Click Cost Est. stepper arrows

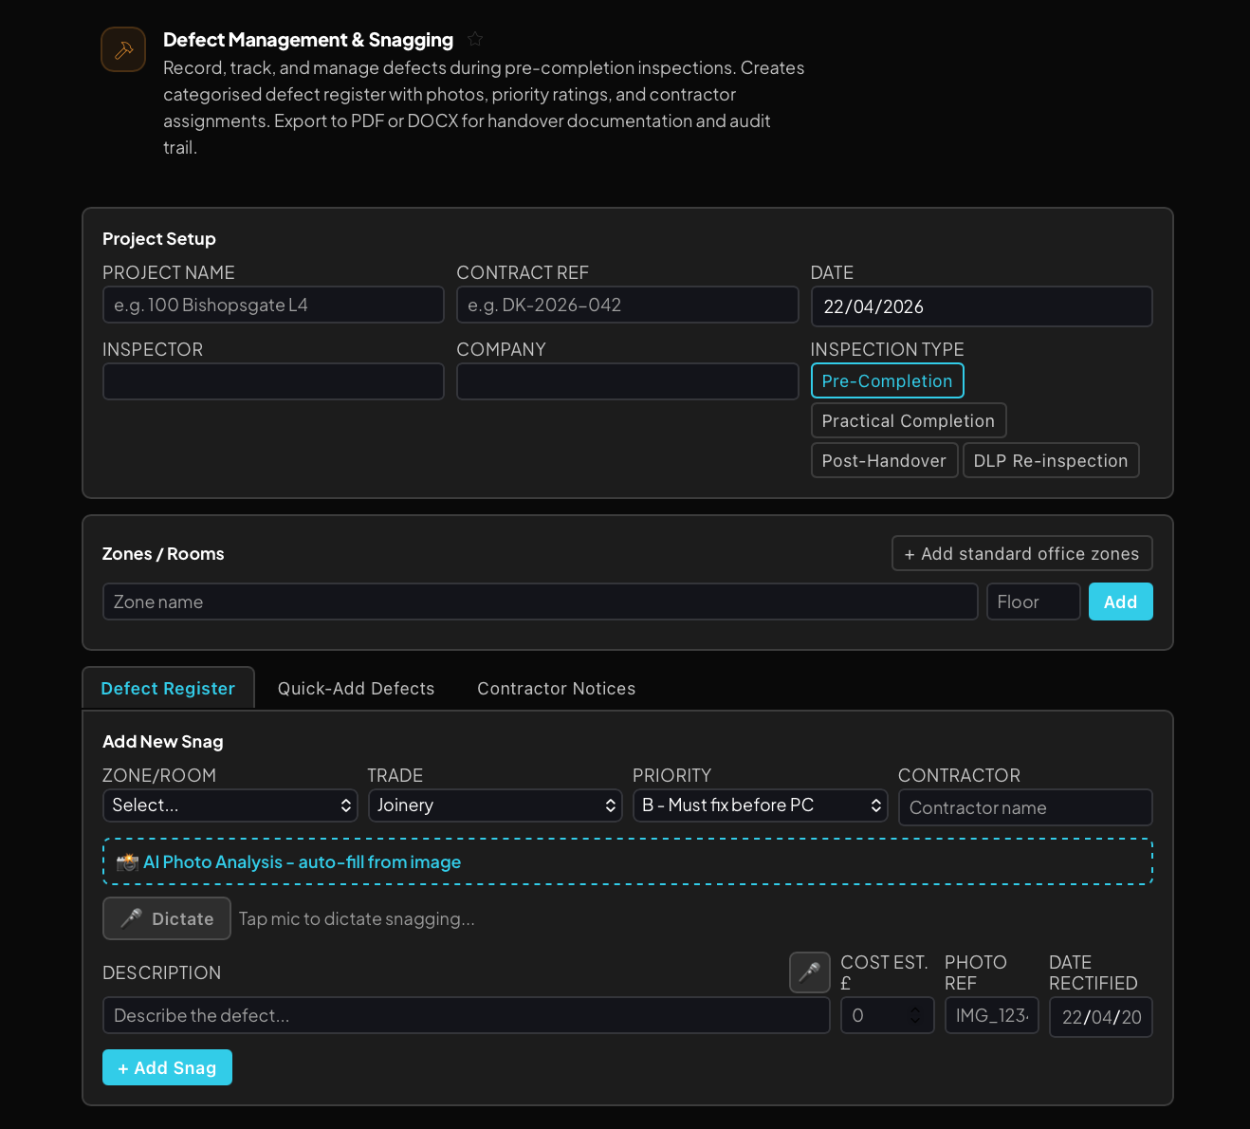pos(915,1015)
